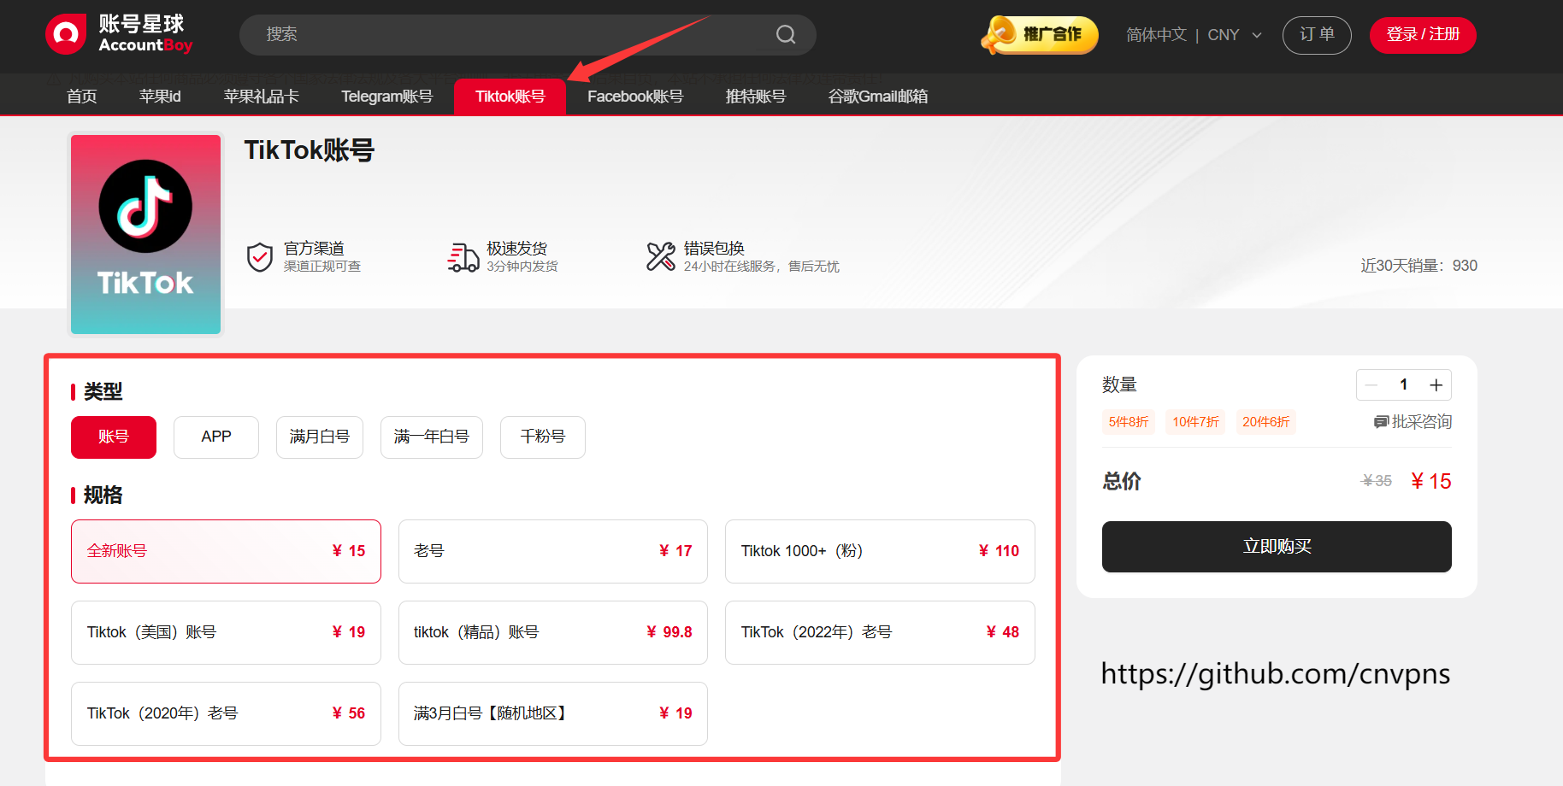This screenshot has width=1563, height=786.
Task: Open the Telegram账号 nav tab
Action: pos(386,97)
